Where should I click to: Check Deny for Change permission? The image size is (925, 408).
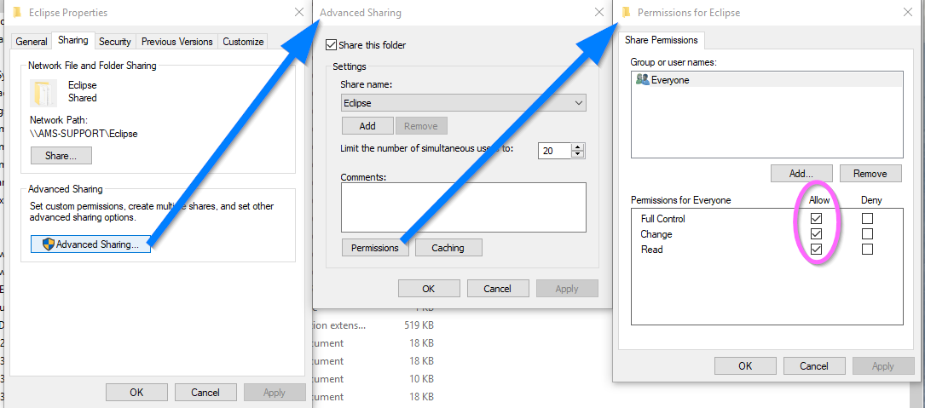867,234
